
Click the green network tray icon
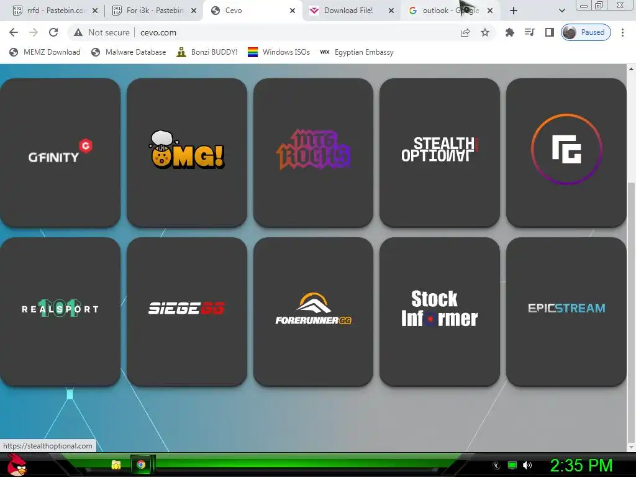[512, 465]
